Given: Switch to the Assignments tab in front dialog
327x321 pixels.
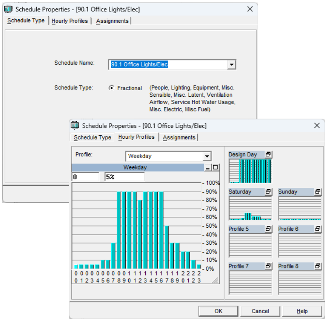Looking at the screenshot, I should pos(179,138).
